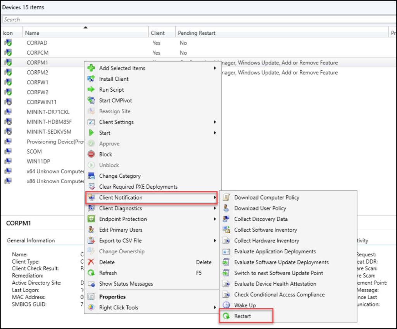Click the Collect Discovery Data icon

tap(226, 219)
